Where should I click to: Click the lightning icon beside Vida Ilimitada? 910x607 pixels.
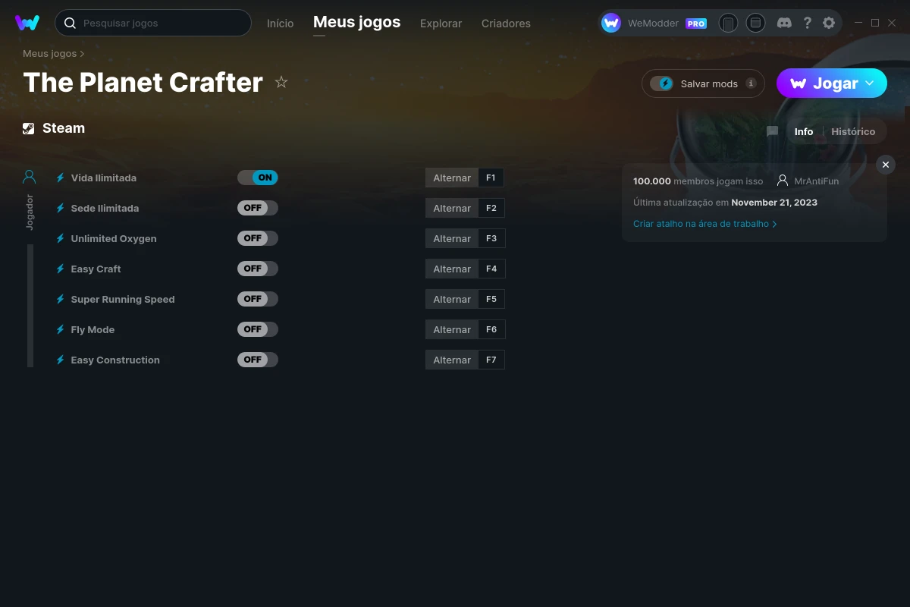[61, 178]
